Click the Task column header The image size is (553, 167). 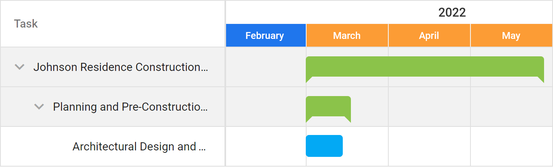[x=26, y=24]
